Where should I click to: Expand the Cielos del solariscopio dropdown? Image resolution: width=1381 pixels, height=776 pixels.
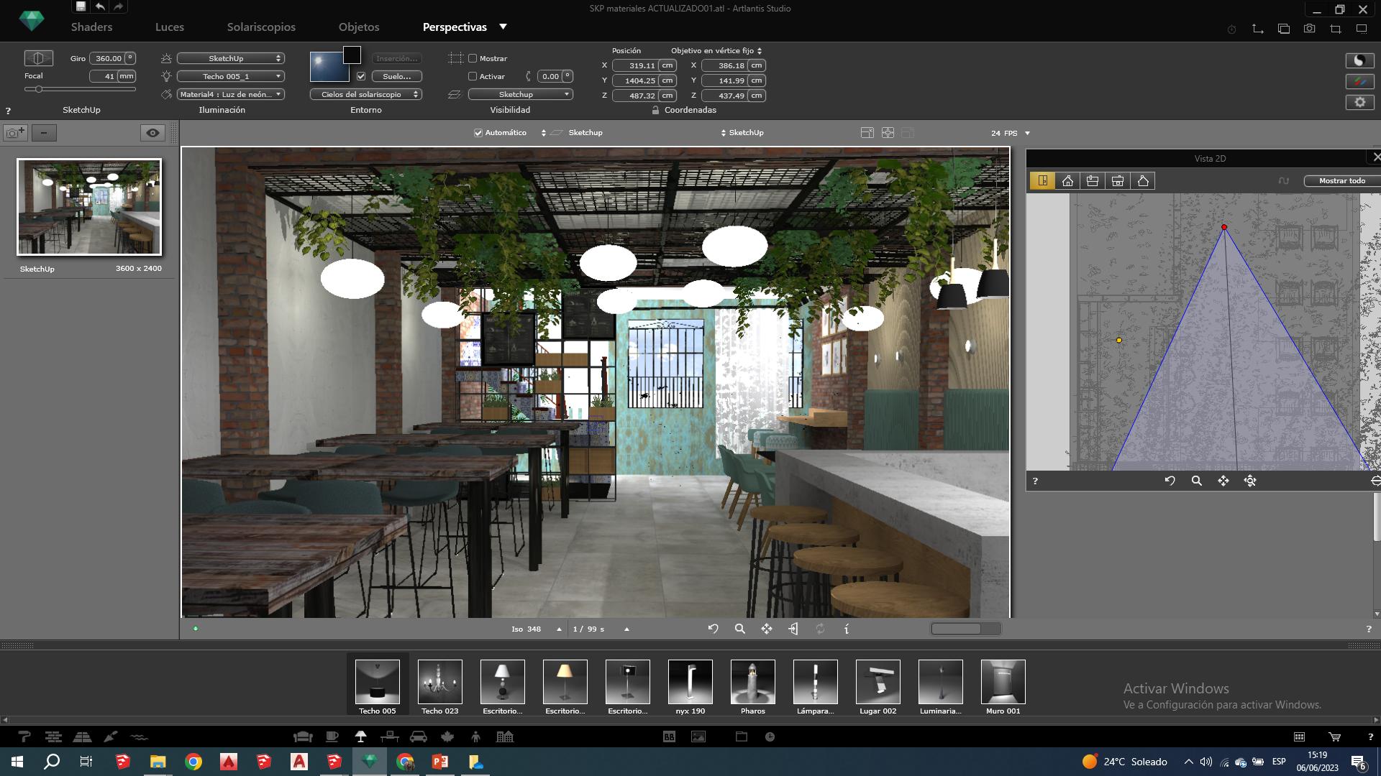point(365,94)
